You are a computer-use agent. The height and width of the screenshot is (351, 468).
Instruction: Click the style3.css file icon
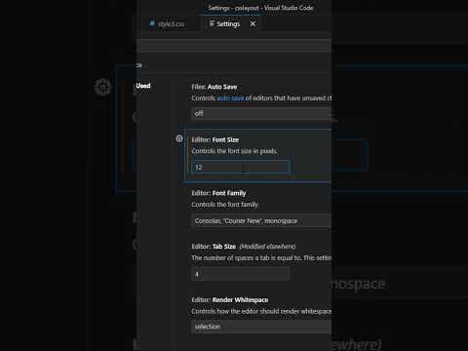(x=152, y=23)
